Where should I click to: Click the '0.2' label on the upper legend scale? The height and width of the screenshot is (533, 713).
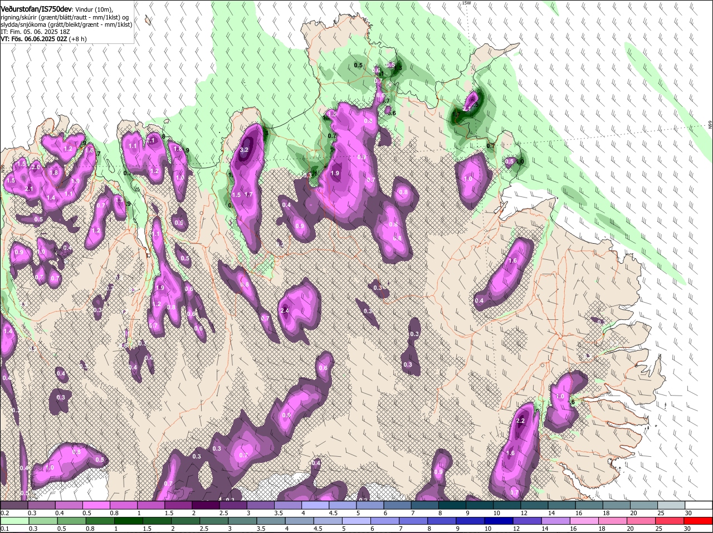[x=4, y=512]
